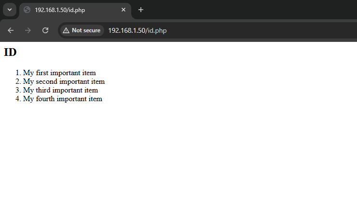This screenshot has width=357, height=197.
Task: Go back with the left arrow
Action: point(11,30)
